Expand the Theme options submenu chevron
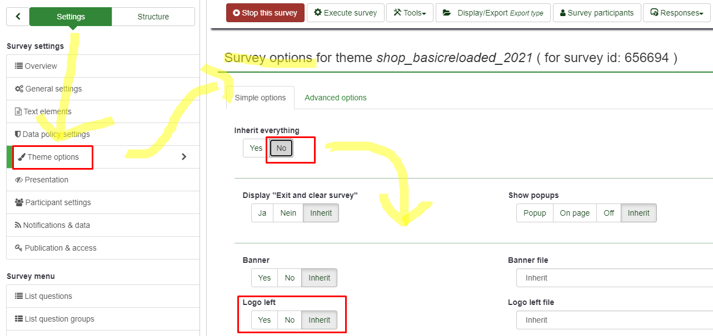Viewport: 713px width, 336px height. [184, 157]
